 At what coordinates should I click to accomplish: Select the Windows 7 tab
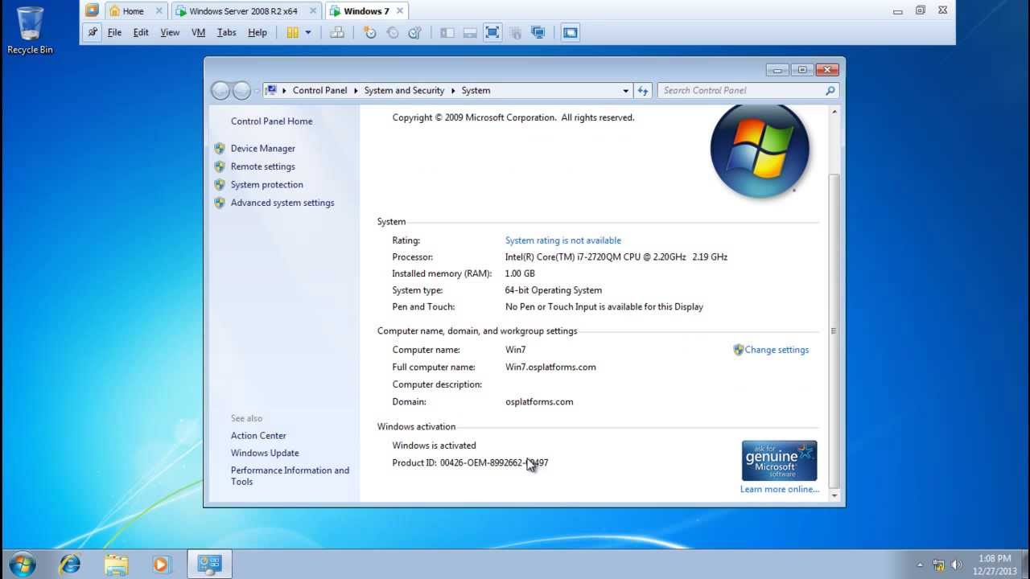(x=366, y=11)
